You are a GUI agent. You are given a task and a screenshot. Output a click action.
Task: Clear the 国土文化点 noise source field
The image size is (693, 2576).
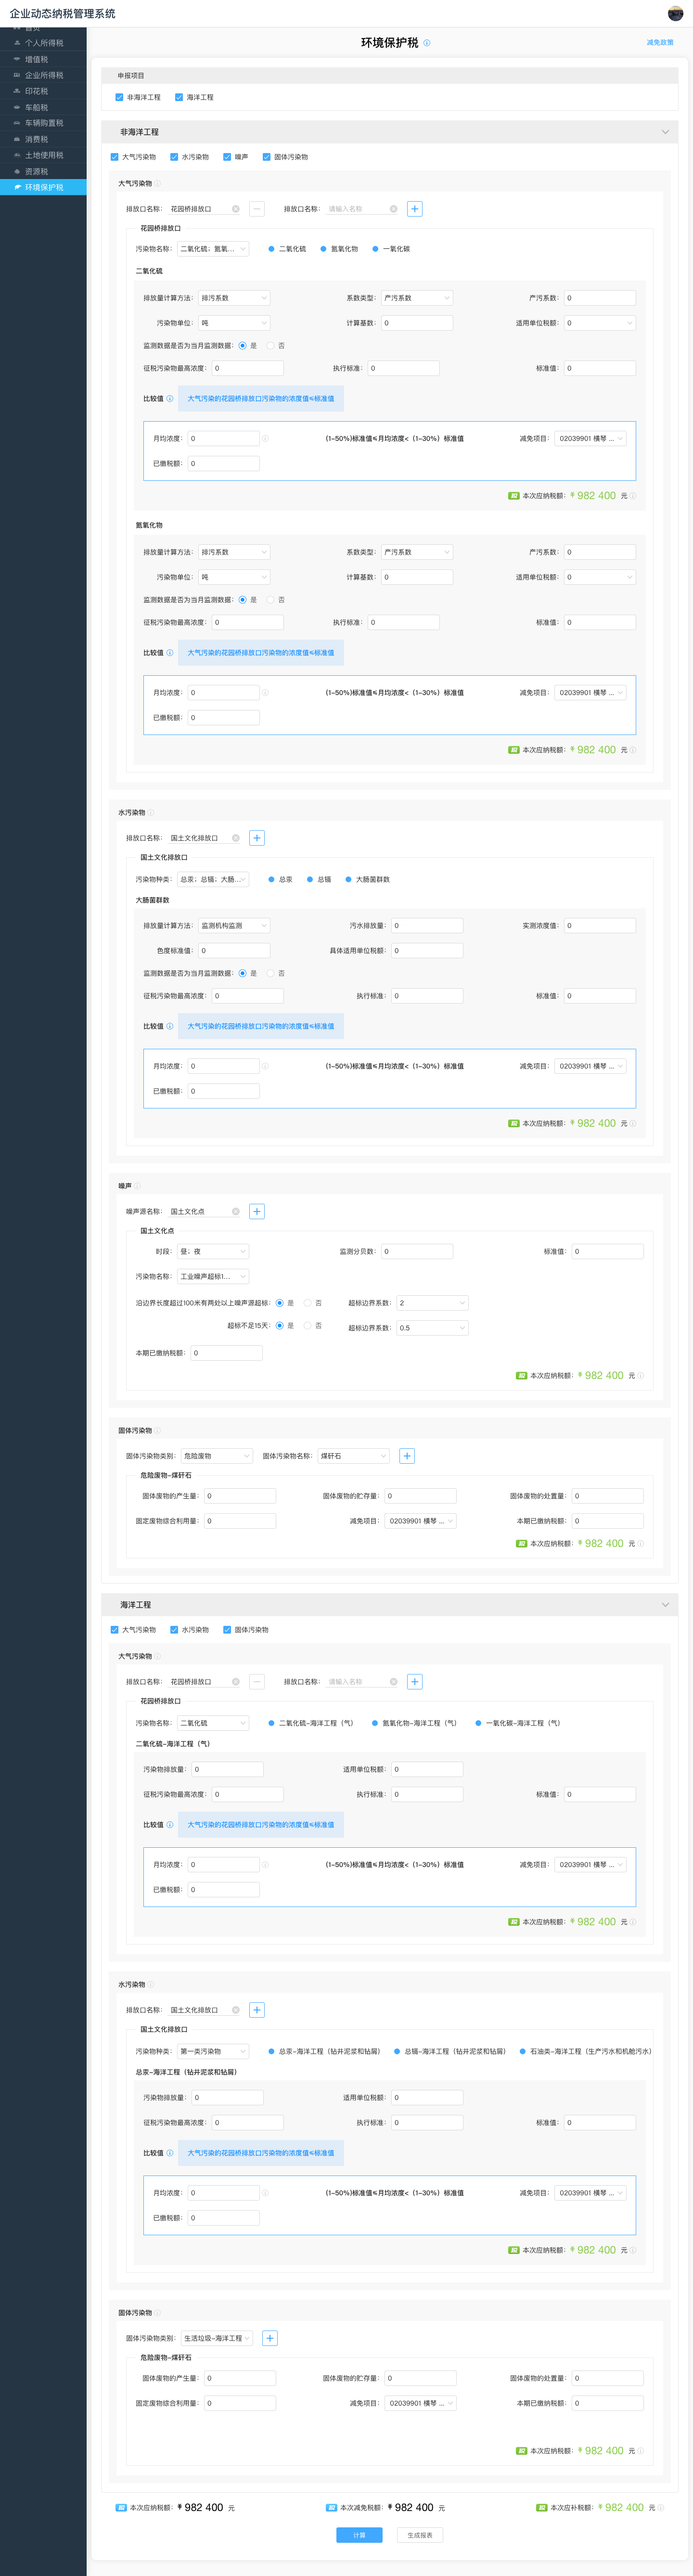(x=236, y=1211)
